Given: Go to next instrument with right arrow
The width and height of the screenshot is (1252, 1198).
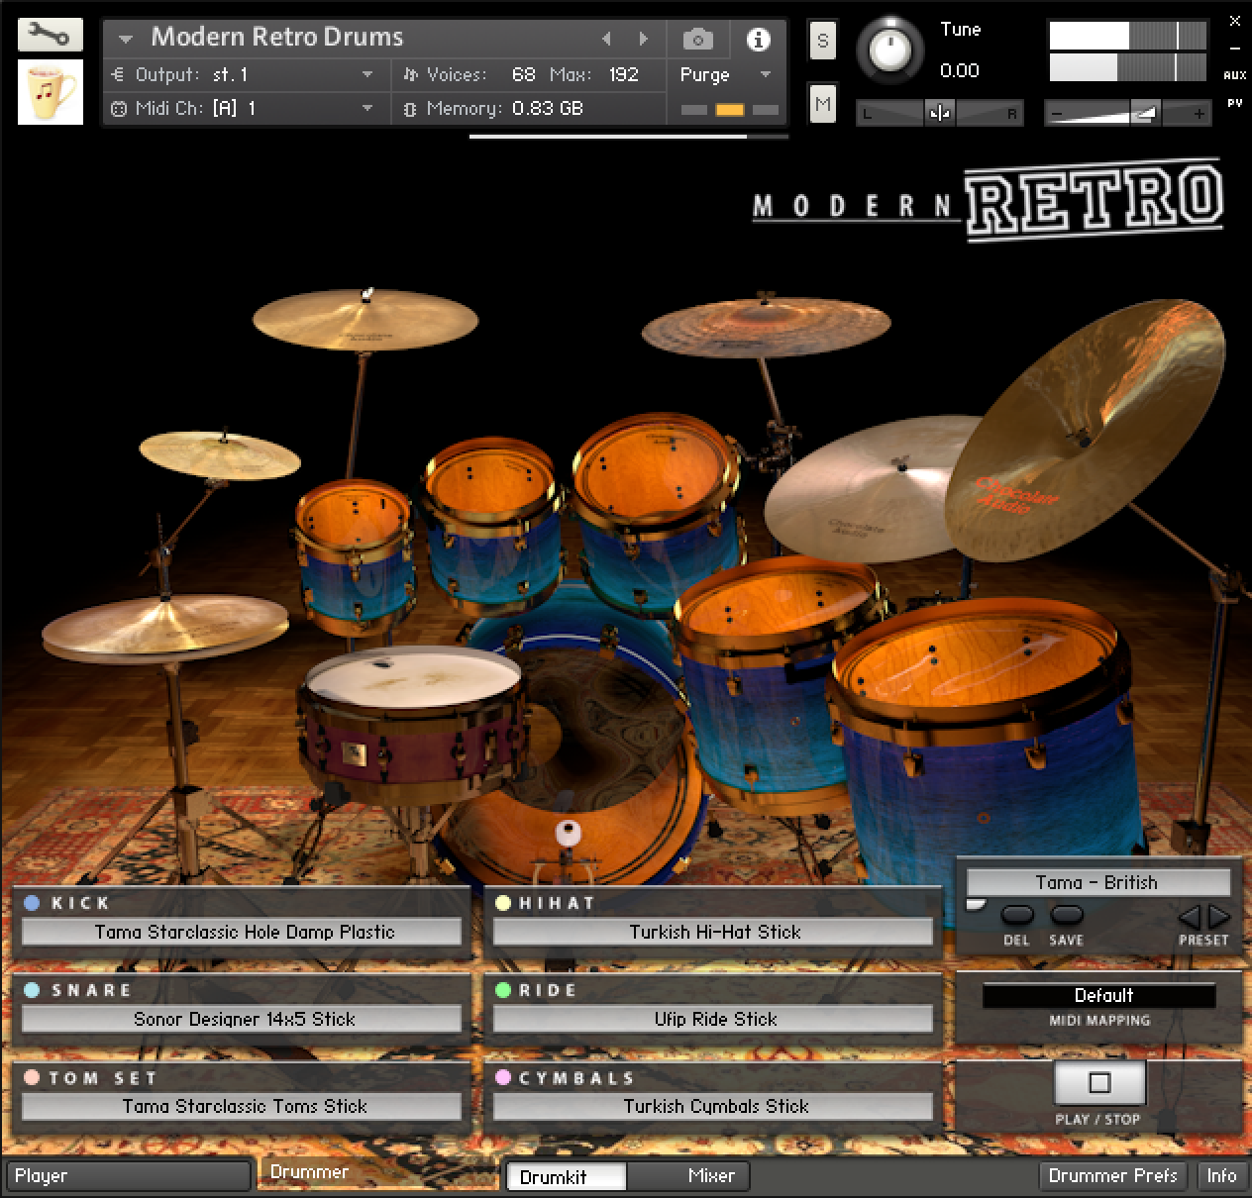Looking at the screenshot, I should 643,39.
